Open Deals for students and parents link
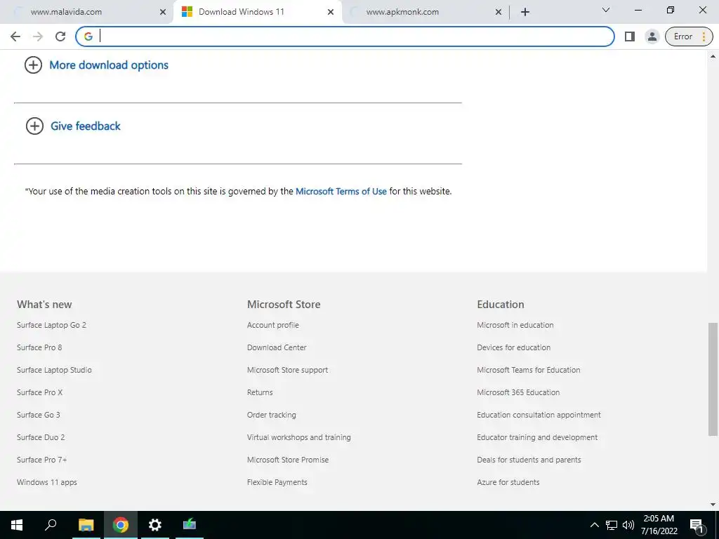The image size is (719, 539). coord(529,460)
